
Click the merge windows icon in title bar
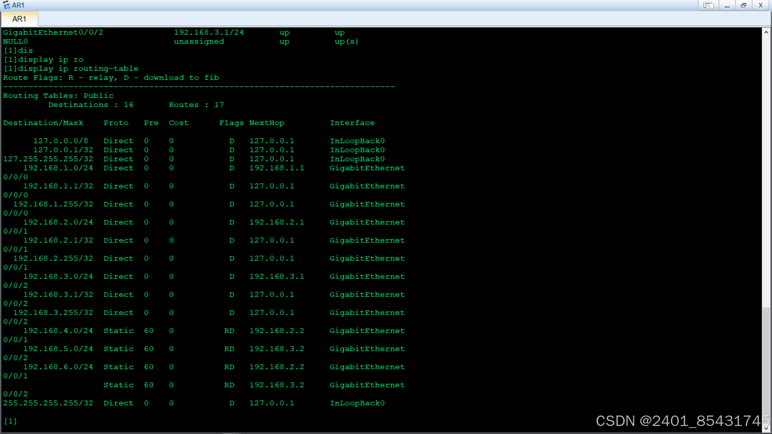pos(708,5)
